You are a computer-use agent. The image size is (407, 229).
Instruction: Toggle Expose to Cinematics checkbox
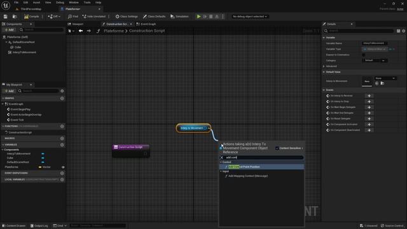[x=364, y=55]
